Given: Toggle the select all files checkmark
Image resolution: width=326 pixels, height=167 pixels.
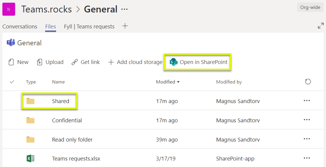Looking at the screenshot, I should pyautogui.click(x=12, y=82).
